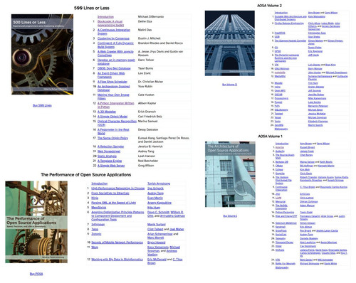Visit author Manik Surtani's link

click(157, 225)
